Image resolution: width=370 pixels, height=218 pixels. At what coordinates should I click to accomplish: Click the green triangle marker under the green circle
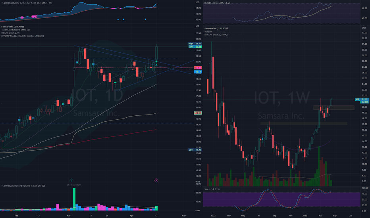pyautogui.click(x=156, y=65)
